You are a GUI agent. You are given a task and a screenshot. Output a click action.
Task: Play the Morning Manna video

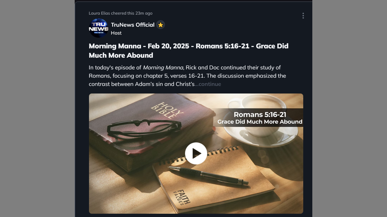pyautogui.click(x=196, y=153)
